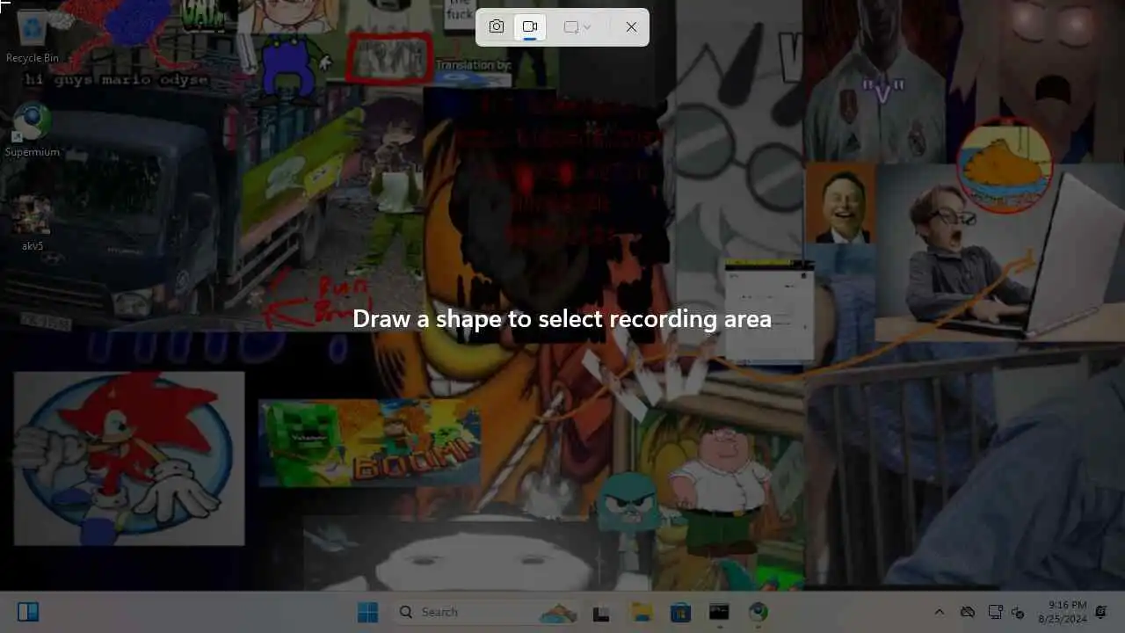The image size is (1125, 633).
Task: Open the Terminal taskbar icon
Action: pos(719,612)
